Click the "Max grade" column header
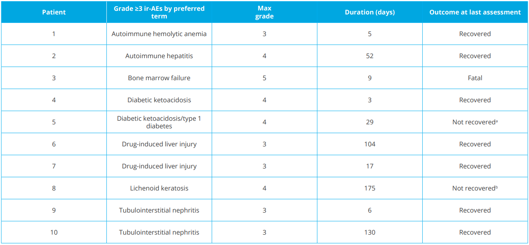This screenshot has width=529, height=245. tap(264, 12)
